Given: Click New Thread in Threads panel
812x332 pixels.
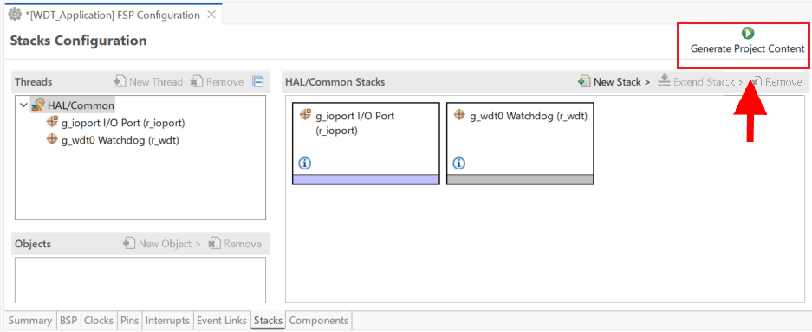Looking at the screenshot, I should (149, 81).
